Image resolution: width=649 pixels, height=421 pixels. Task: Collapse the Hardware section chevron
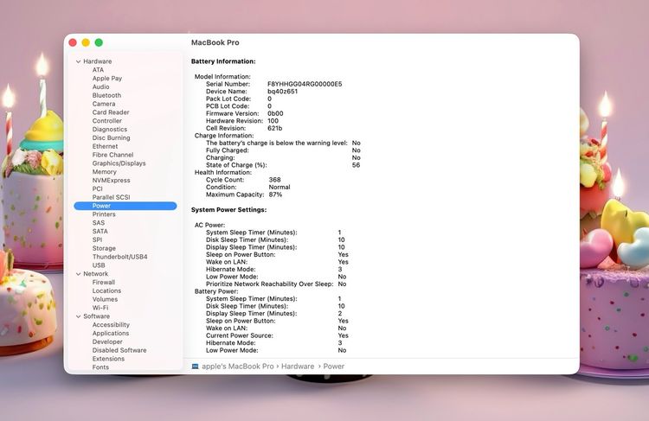(x=78, y=61)
